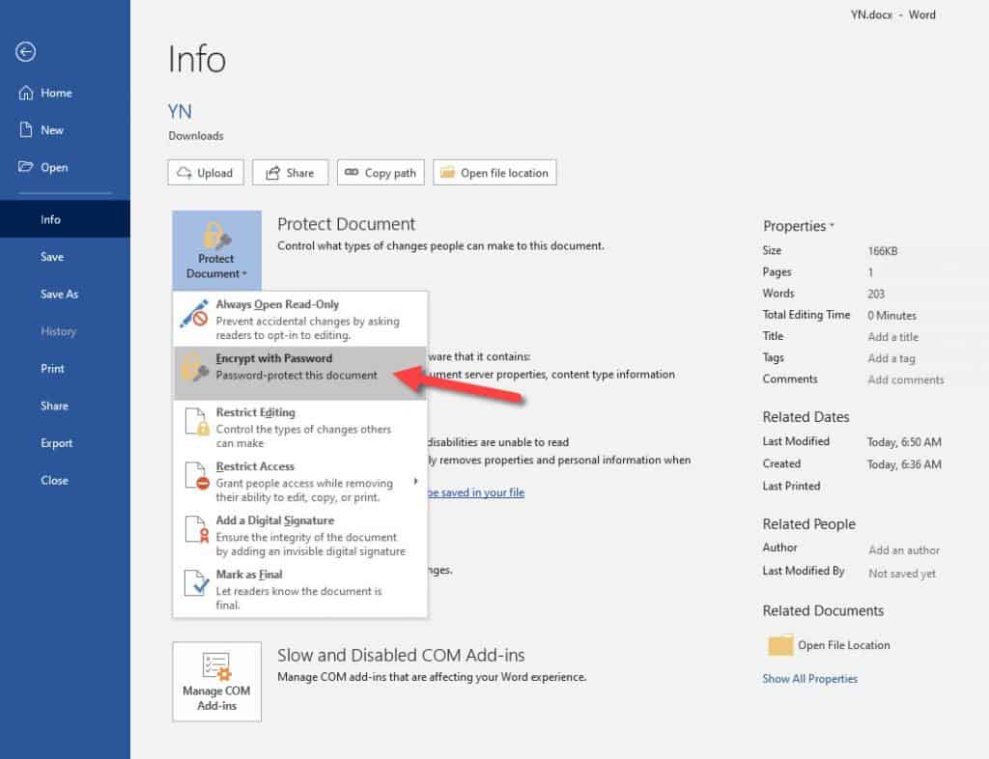Screen dimensions: 989x759
Task: Select the Save As option
Action: 59,294
